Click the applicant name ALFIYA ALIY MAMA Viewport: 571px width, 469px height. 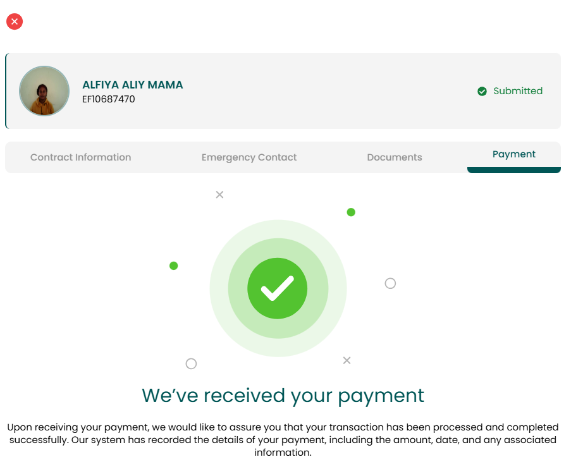[x=133, y=85]
